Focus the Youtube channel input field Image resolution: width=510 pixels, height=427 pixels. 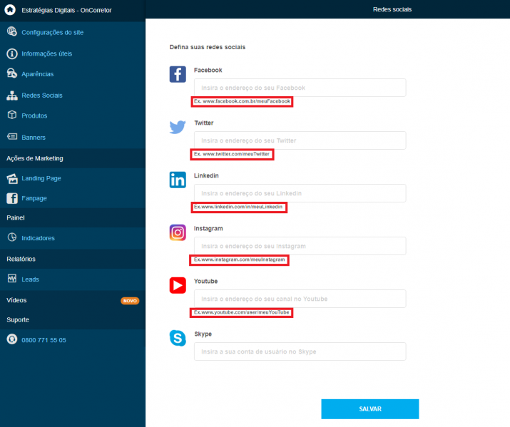coord(300,299)
